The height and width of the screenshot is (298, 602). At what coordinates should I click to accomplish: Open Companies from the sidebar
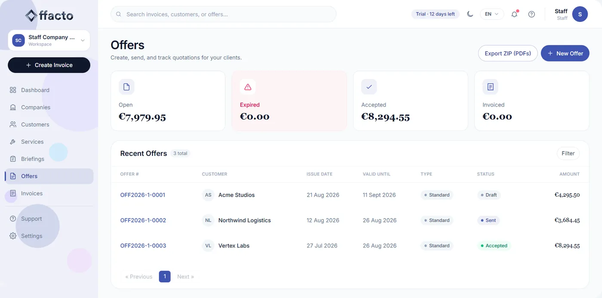point(49,107)
